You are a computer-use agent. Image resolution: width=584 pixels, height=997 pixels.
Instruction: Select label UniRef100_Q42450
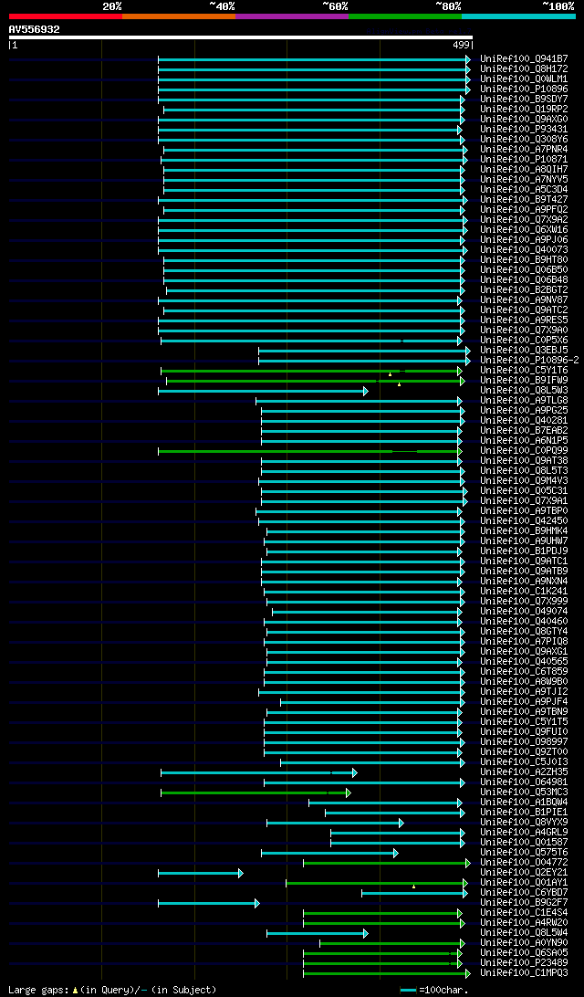[x=525, y=520]
